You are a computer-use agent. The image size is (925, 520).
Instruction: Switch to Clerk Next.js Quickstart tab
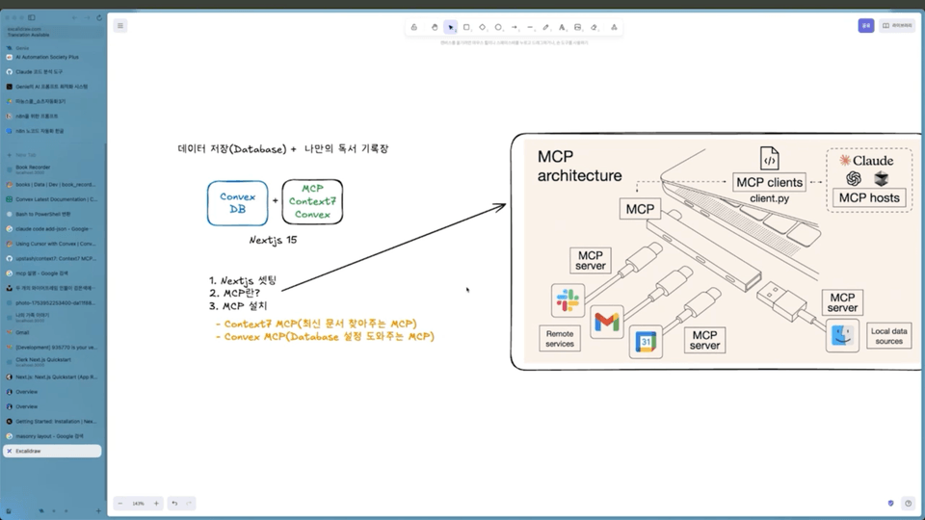[x=52, y=362]
